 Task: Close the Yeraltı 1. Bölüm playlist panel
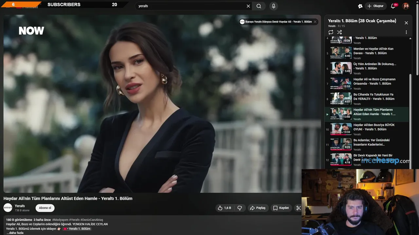pyautogui.click(x=406, y=23)
